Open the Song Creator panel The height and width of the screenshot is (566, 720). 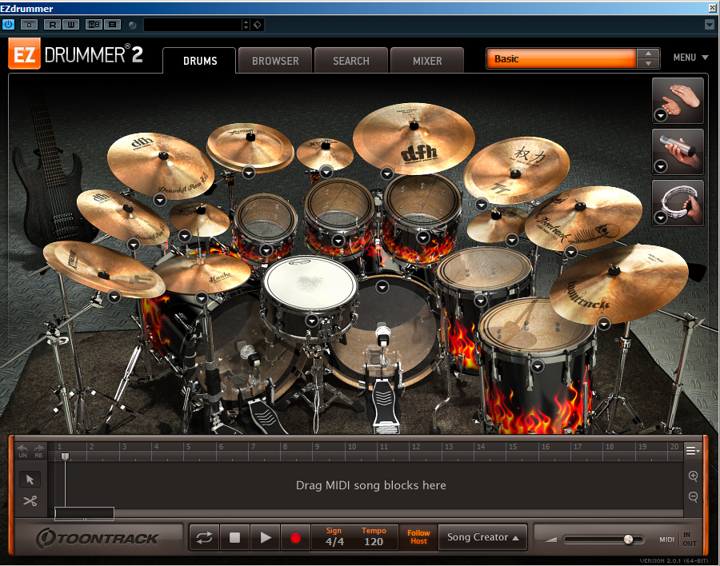coord(482,537)
